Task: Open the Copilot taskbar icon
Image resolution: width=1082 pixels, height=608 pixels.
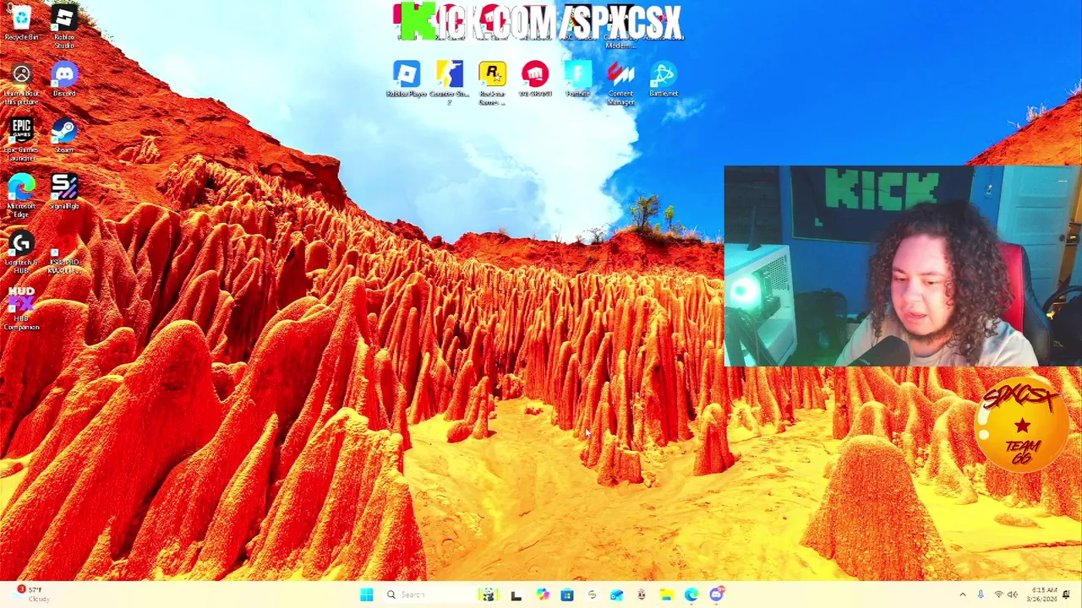Action: pos(542,595)
